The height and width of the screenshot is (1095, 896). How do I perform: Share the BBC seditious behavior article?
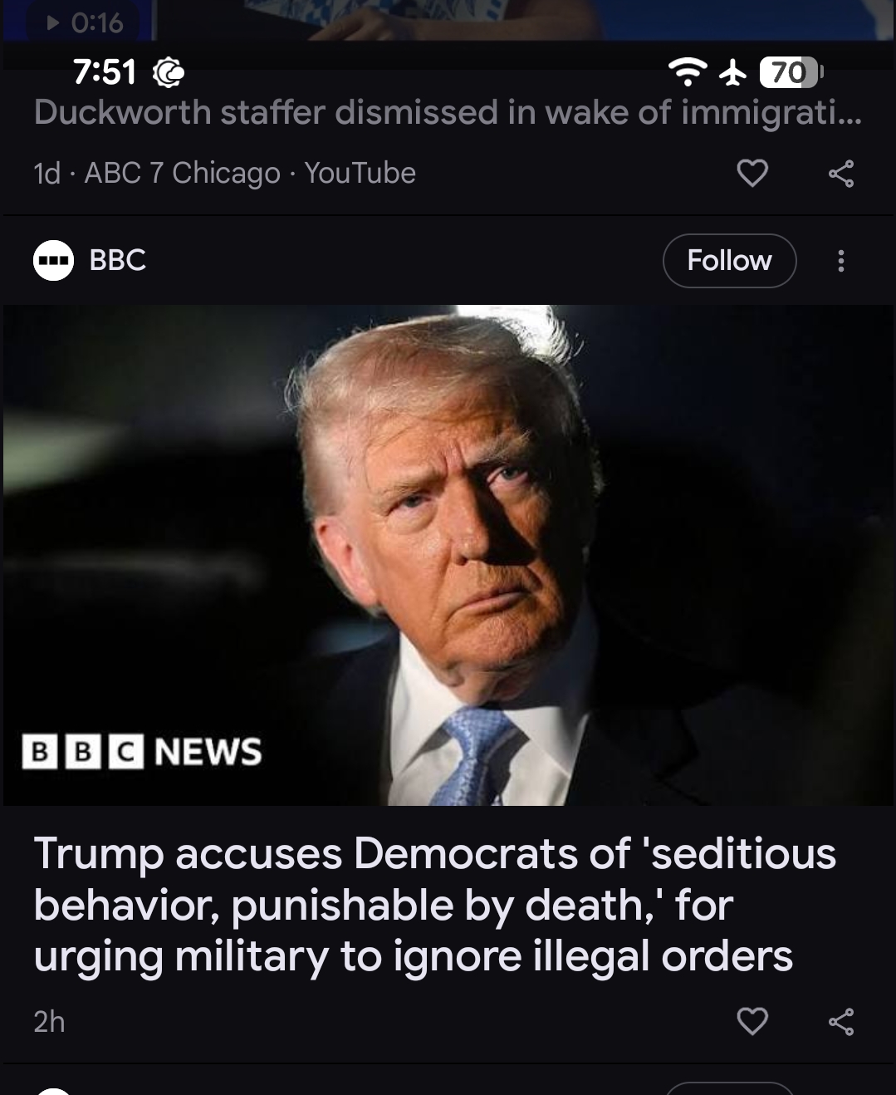coord(841,1022)
